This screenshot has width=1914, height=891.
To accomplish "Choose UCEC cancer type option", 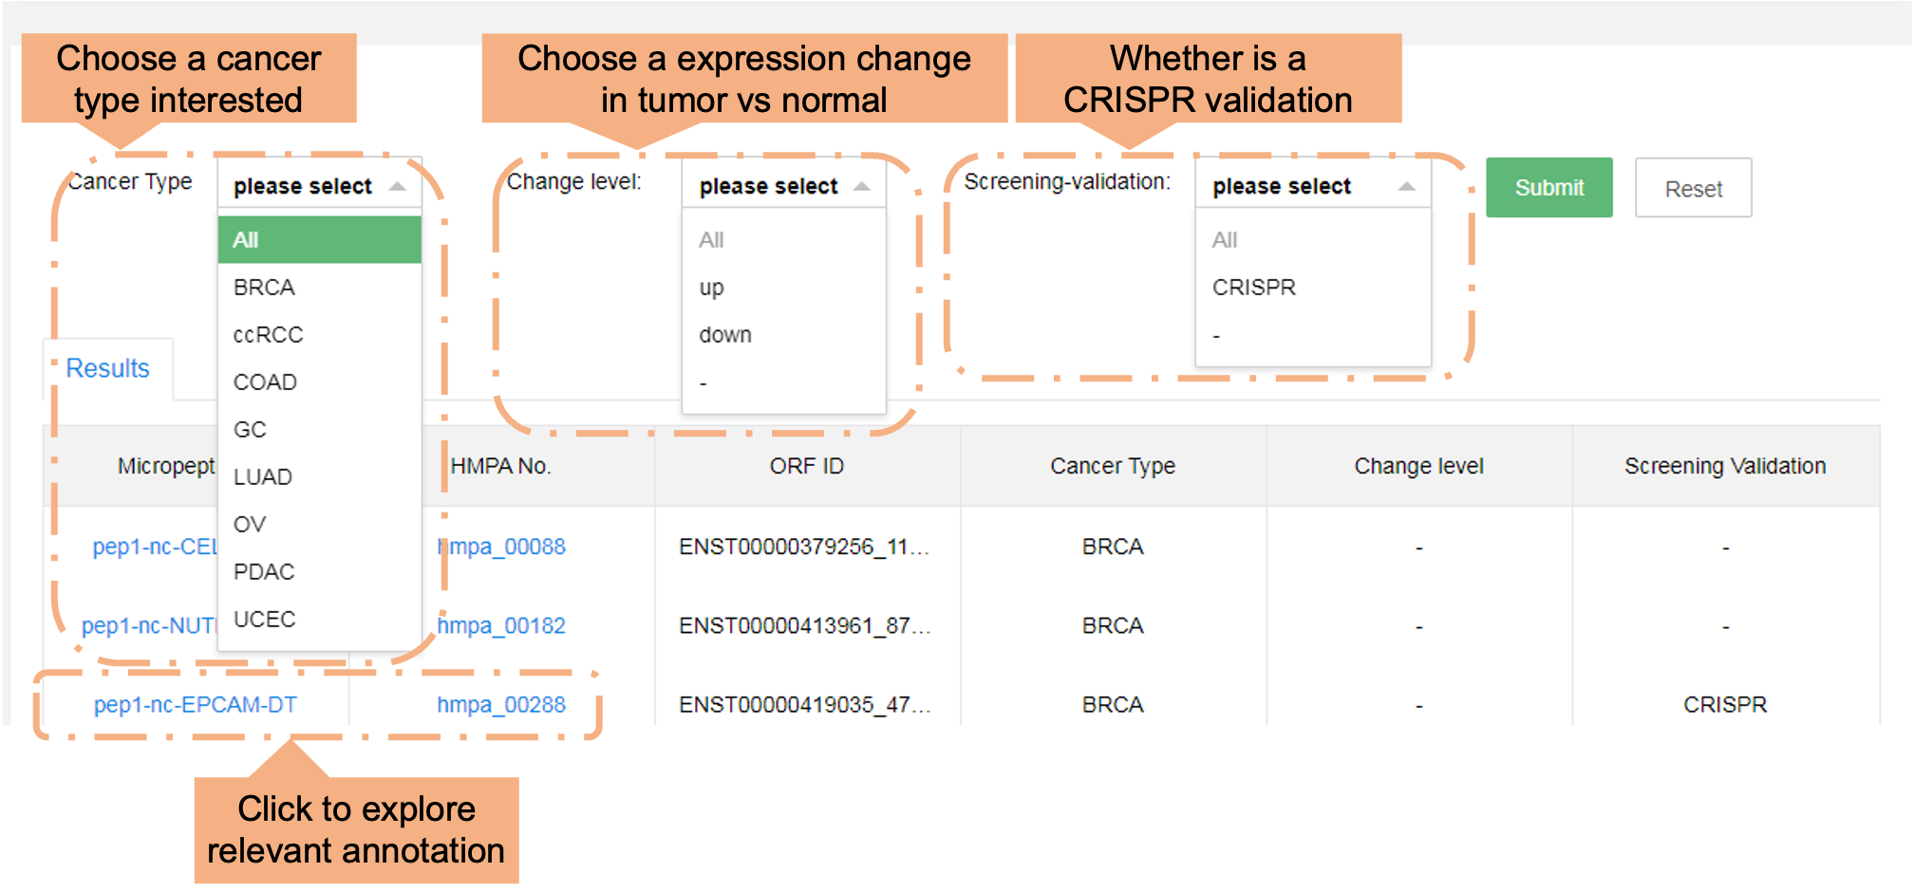I will (x=264, y=620).
